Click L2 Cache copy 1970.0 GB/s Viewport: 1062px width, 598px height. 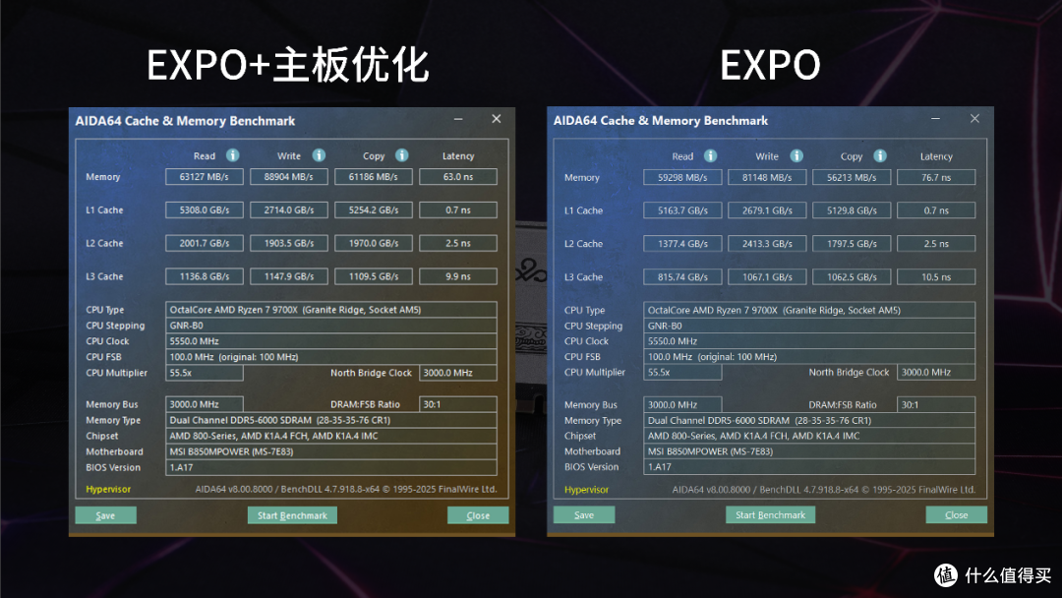tap(374, 243)
